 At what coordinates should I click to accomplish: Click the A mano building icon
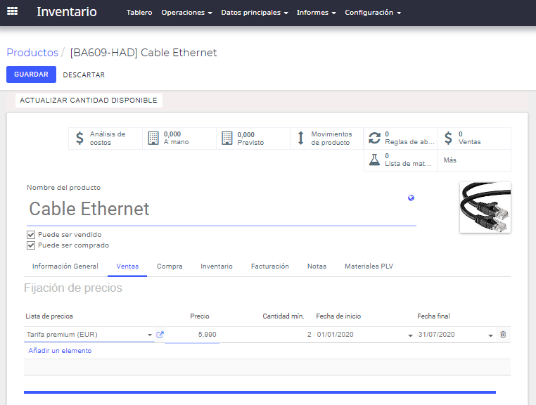coord(153,138)
